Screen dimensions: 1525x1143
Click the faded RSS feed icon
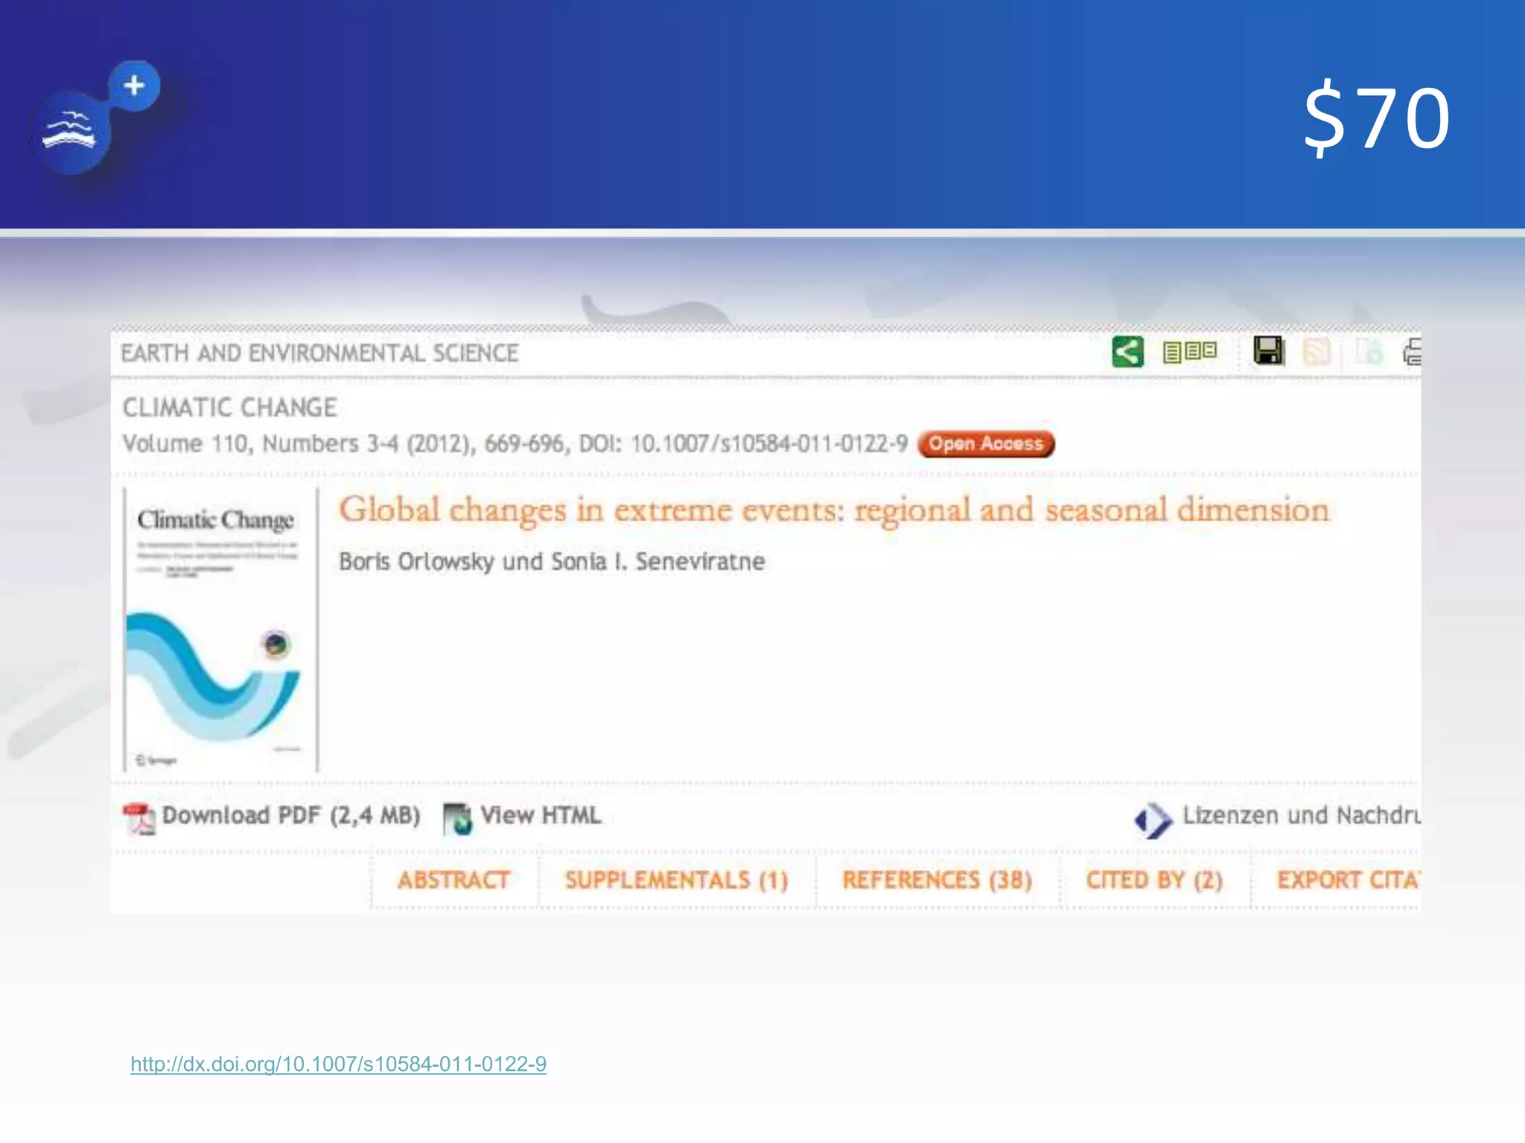coord(1317,352)
